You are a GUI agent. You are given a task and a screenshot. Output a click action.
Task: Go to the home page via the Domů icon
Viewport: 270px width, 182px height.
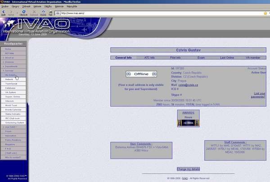43,12
